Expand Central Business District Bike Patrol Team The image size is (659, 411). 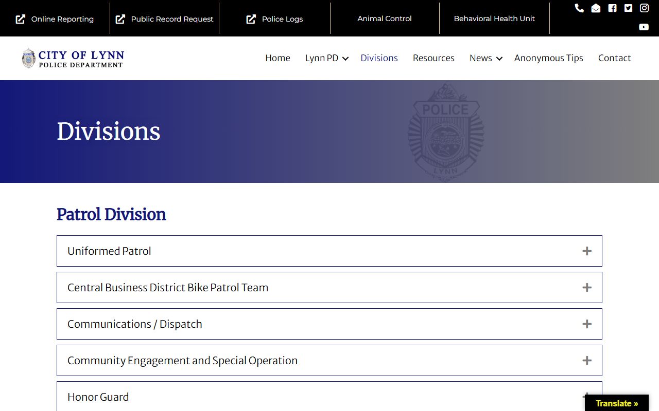click(329, 287)
